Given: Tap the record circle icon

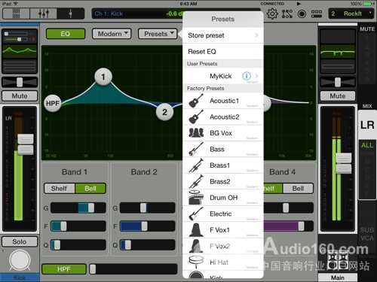Looking at the screenshot, I should tap(302, 14).
